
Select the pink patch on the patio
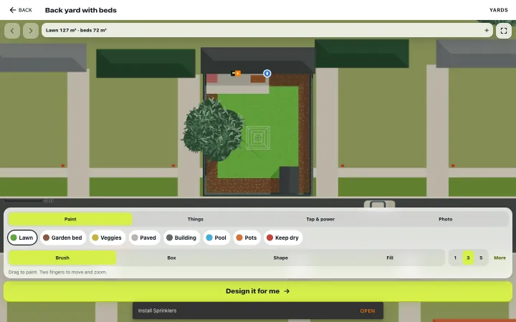(x=211, y=78)
